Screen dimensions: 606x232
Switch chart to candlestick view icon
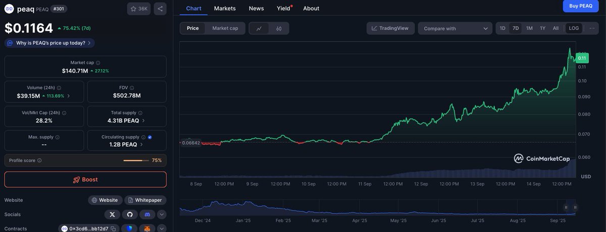[x=279, y=28]
